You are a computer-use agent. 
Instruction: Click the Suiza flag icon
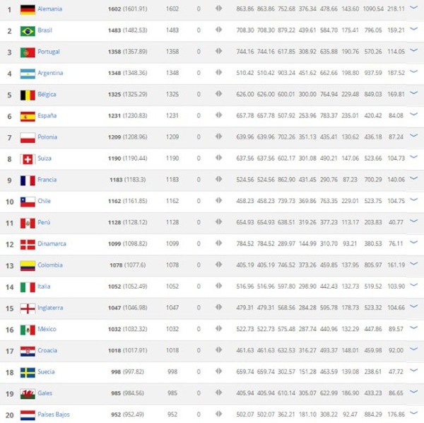[x=28, y=158]
